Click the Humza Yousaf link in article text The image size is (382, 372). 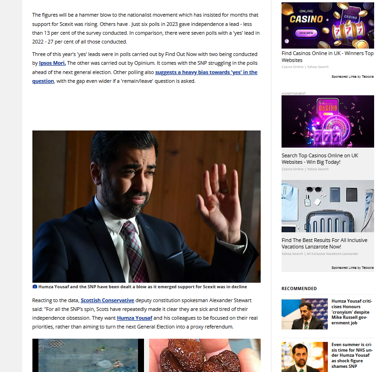(134, 318)
